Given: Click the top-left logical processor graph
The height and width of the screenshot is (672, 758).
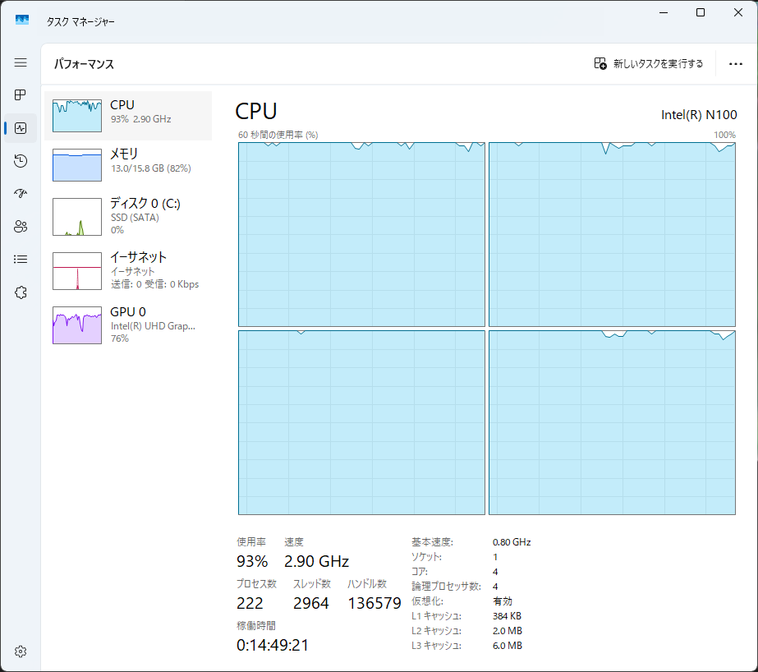Looking at the screenshot, I should (361, 234).
